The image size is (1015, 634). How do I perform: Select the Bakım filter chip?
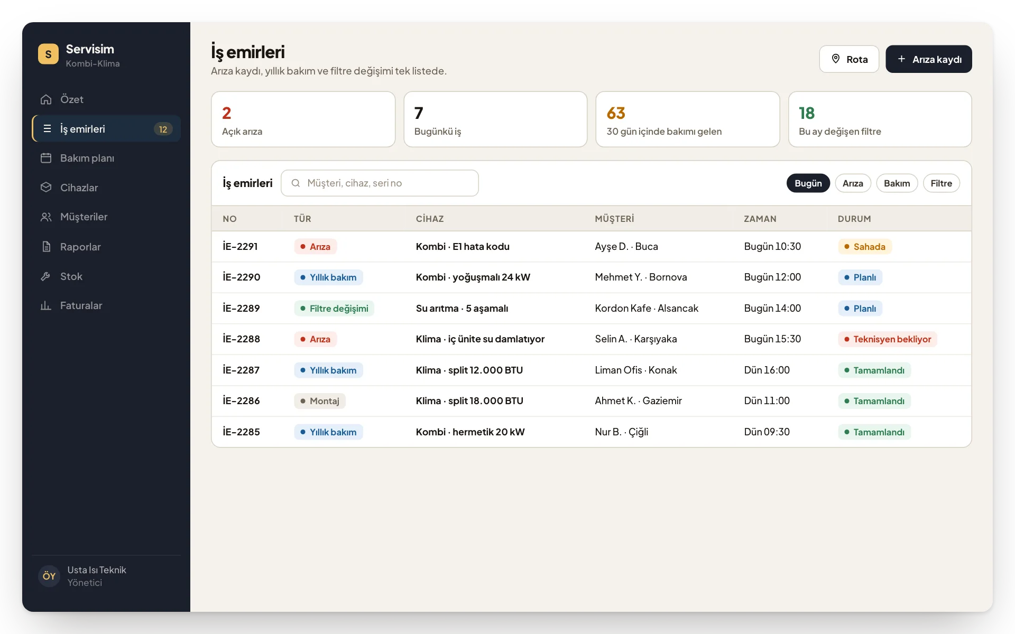(897, 183)
